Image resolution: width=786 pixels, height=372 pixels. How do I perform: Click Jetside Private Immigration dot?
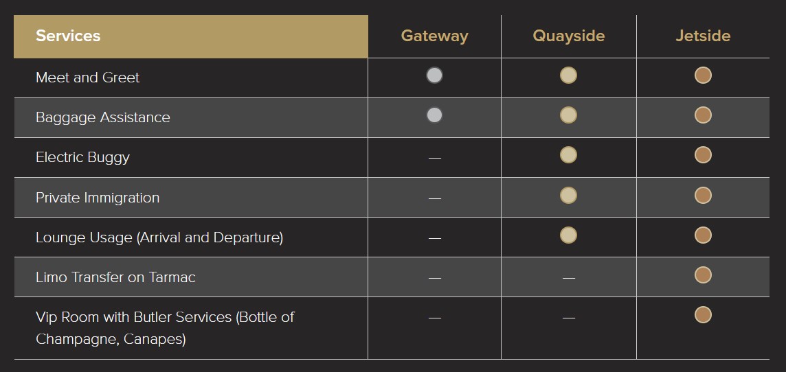click(x=703, y=195)
